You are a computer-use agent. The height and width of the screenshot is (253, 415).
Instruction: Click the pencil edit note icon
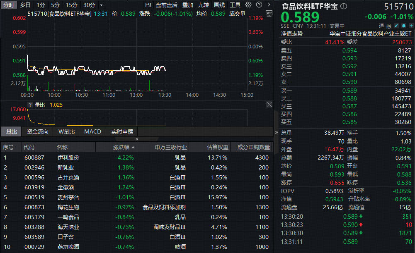pos(396,26)
